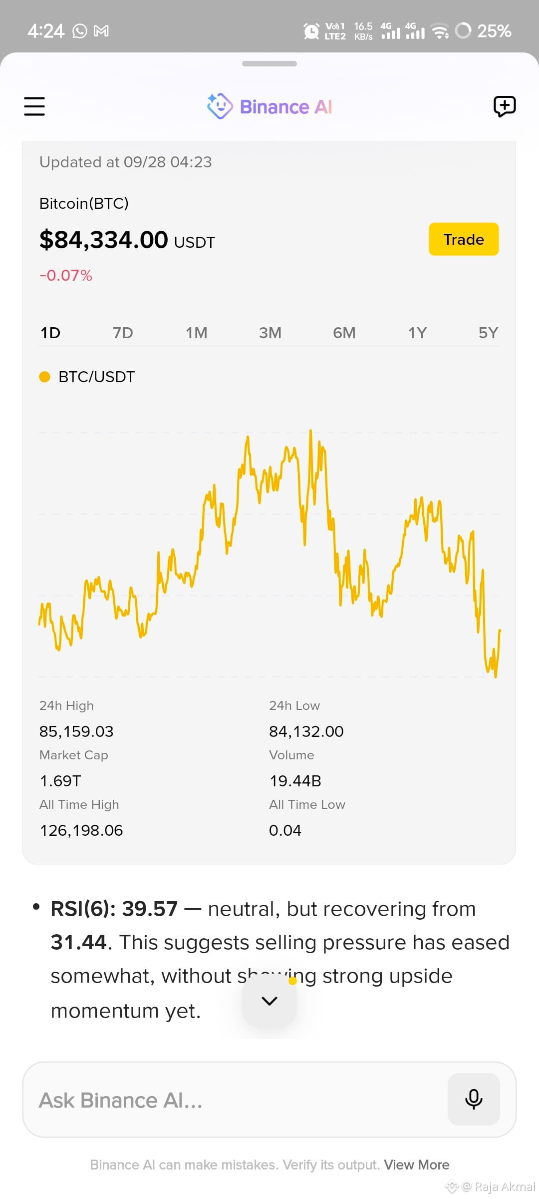Select the 1D chart range

coord(50,333)
